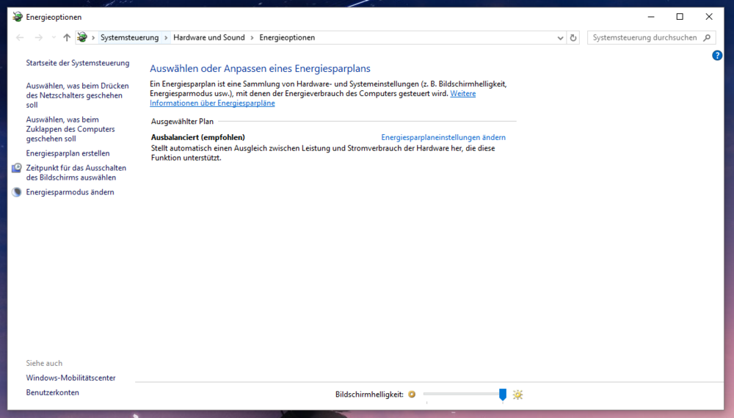Click the bright sun icon right of slider
This screenshot has height=418, width=734.
pos(517,395)
